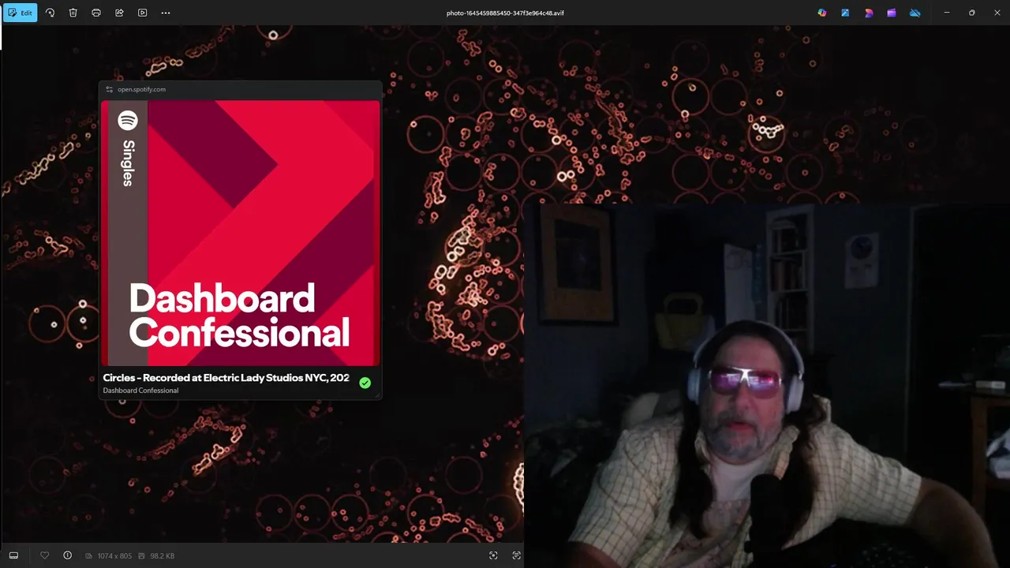Image resolution: width=1010 pixels, height=568 pixels.
Task: Click the green checkmark saved icon
Action: 365,383
